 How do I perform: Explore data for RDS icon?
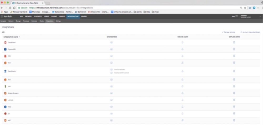[x=234, y=107]
